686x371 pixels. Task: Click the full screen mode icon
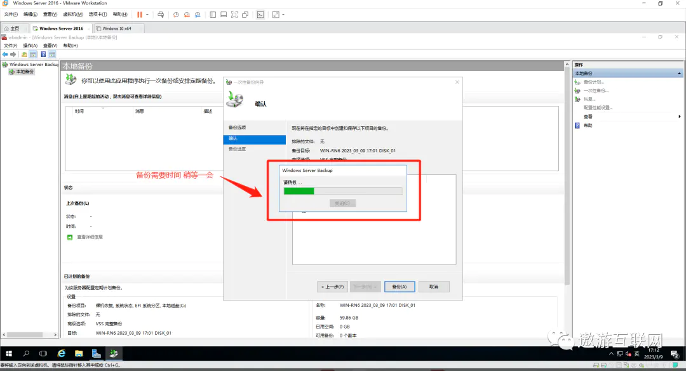pos(234,15)
